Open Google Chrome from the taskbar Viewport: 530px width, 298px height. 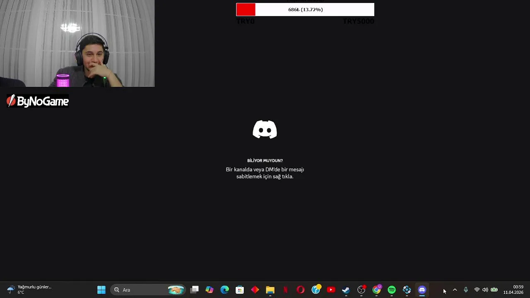point(377,290)
